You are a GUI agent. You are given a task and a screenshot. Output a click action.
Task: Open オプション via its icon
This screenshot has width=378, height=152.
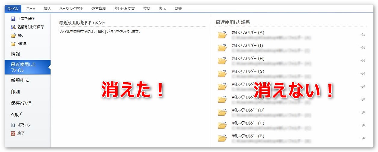coord(13,125)
